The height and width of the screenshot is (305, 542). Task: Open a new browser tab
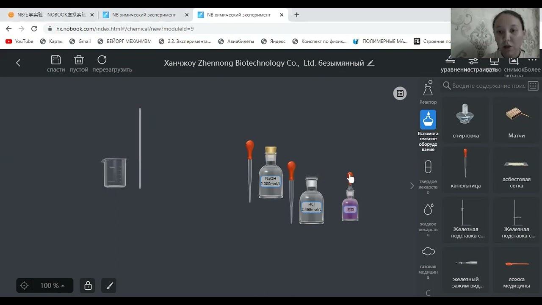[x=297, y=14]
